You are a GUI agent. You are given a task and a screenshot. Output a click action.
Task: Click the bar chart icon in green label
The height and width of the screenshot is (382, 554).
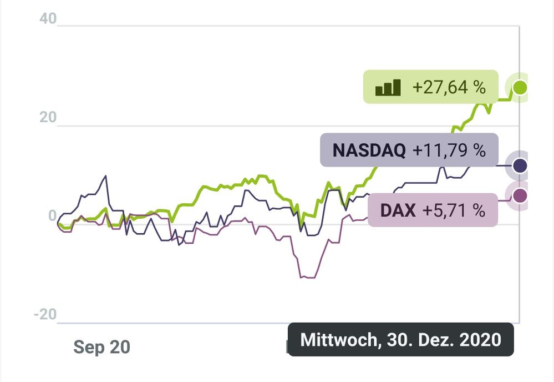coord(388,87)
